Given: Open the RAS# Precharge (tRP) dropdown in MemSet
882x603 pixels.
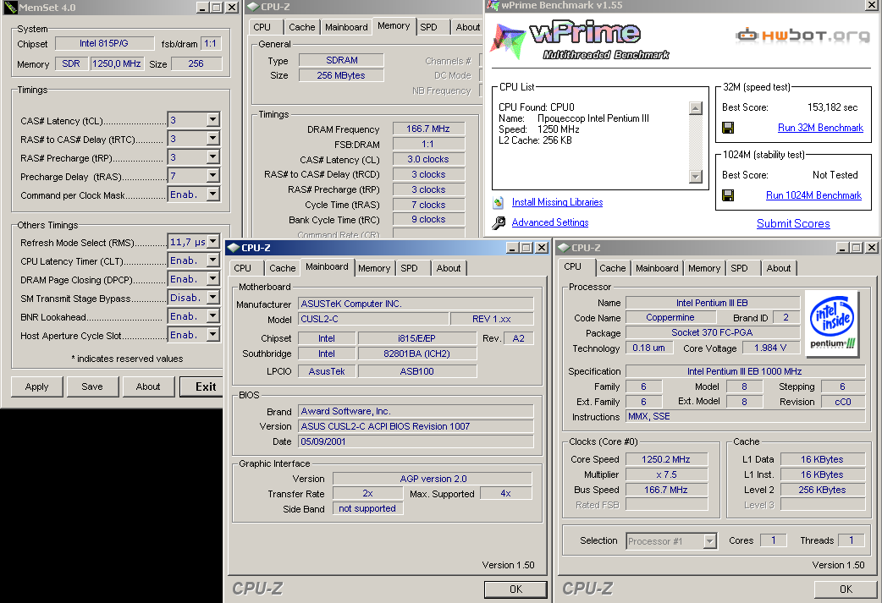Looking at the screenshot, I should click(212, 156).
